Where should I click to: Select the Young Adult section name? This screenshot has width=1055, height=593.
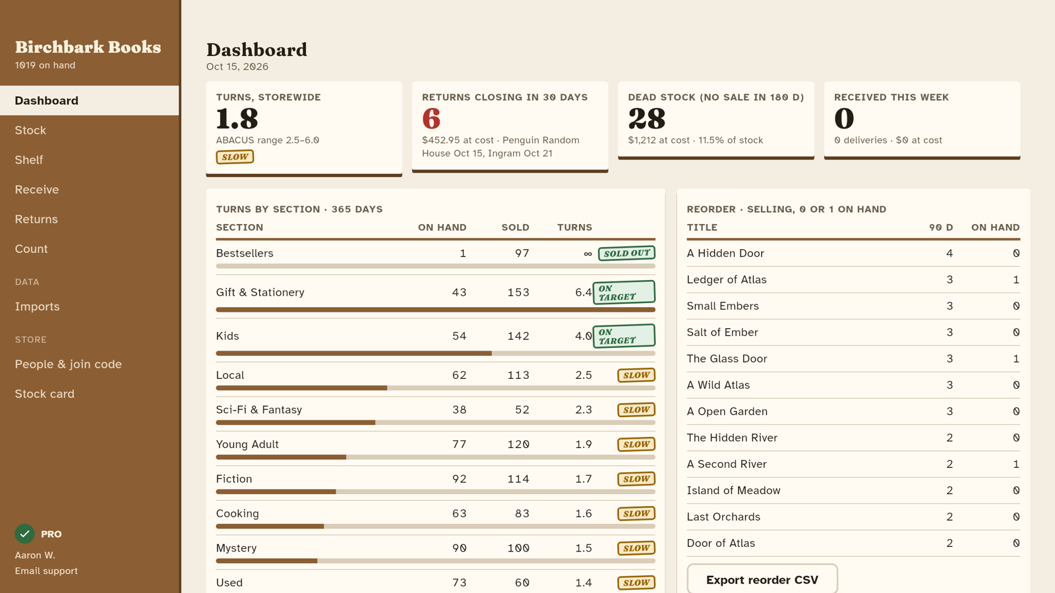(247, 444)
